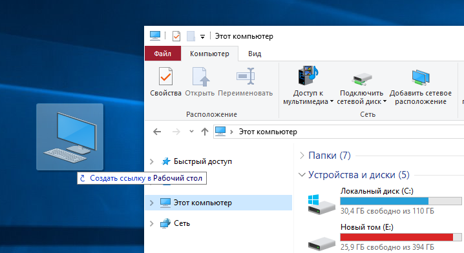
Task: Click 25,9 ГБ свободно из 394 ГБ text
Action: 387,247
